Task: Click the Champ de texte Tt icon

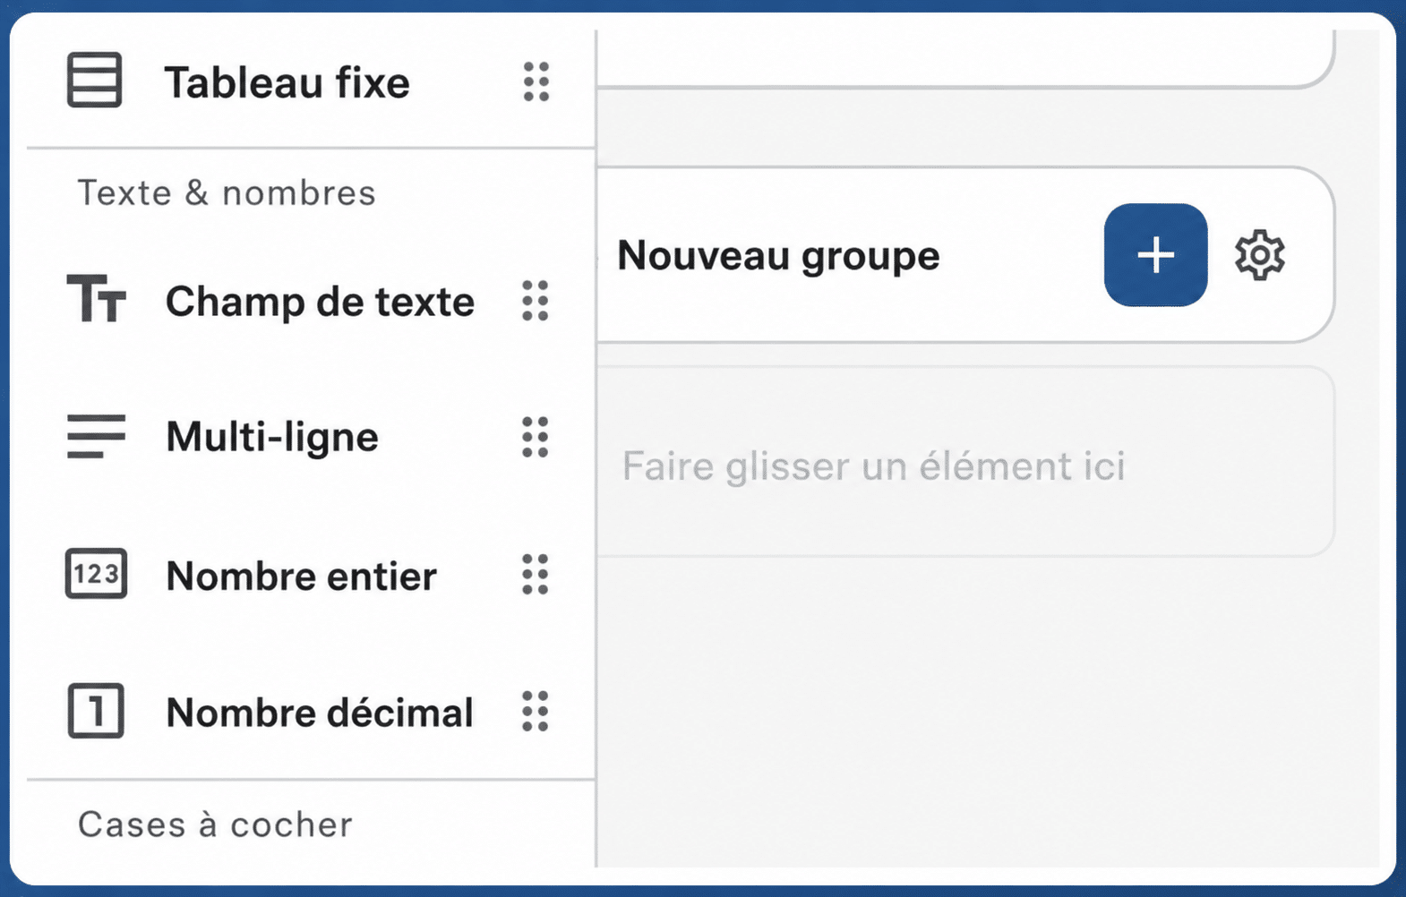Action: pos(96,298)
